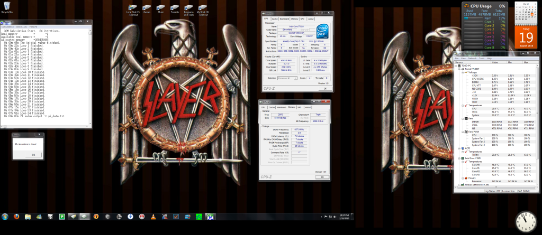Collapse the Fans PWM group

point(462,132)
